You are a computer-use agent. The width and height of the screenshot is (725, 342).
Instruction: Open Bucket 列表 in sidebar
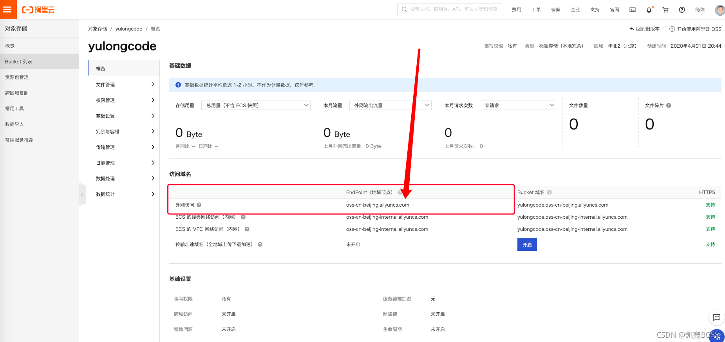[39, 61]
